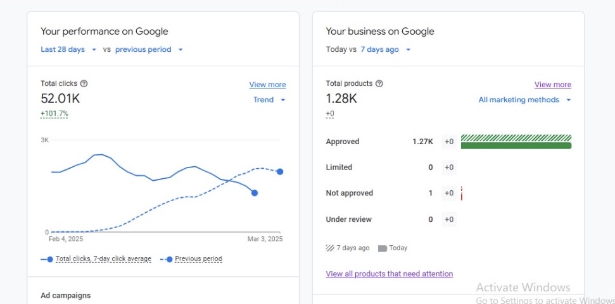Expand the All marketing methods dropdown

tap(524, 100)
